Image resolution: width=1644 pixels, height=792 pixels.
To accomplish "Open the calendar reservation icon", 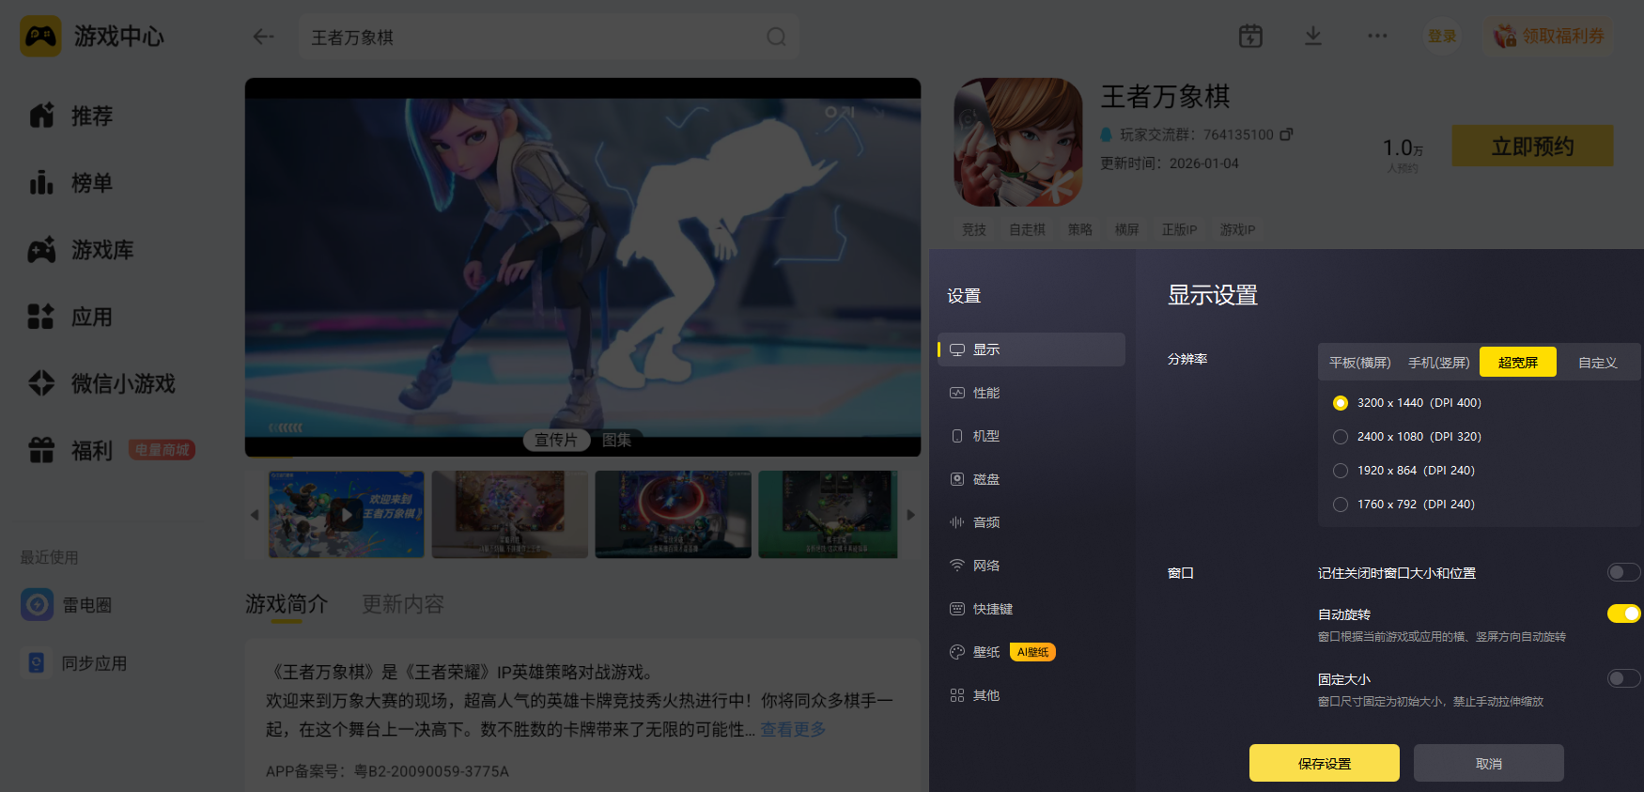I will pos(1250,36).
